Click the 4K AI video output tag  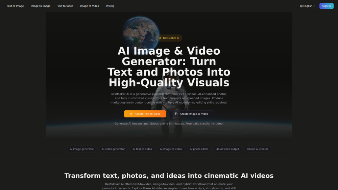tap(227, 149)
